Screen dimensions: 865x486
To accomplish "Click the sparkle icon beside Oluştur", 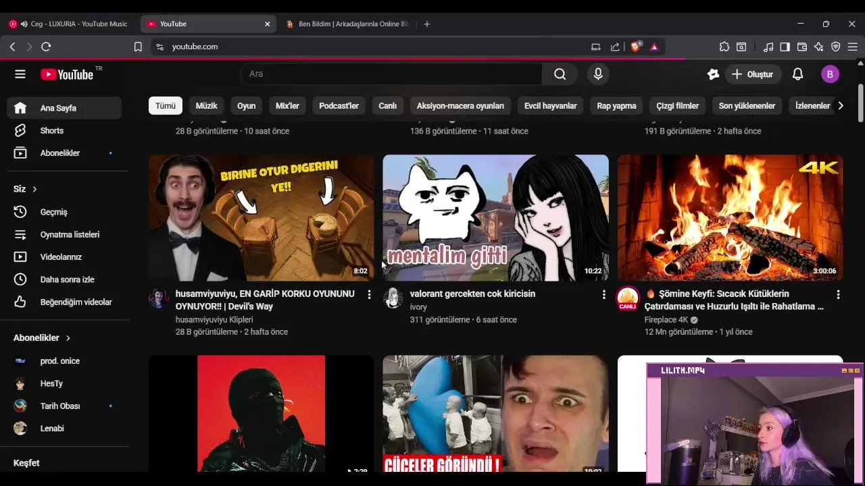I will tap(713, 74).
